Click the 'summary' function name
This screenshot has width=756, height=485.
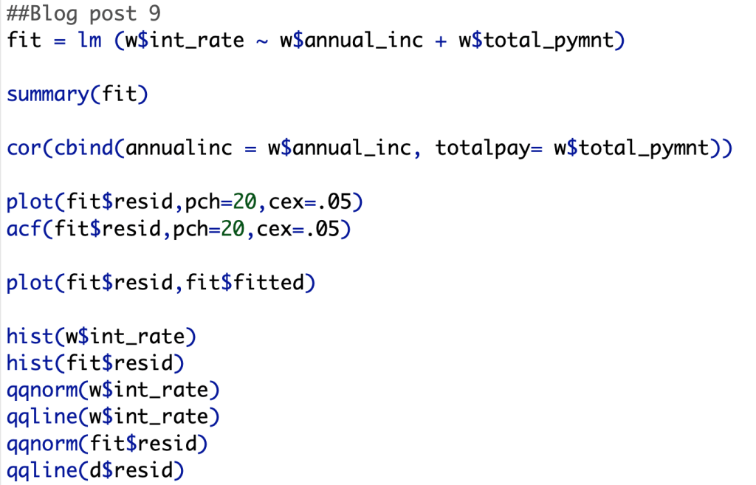tap(47, 94)
